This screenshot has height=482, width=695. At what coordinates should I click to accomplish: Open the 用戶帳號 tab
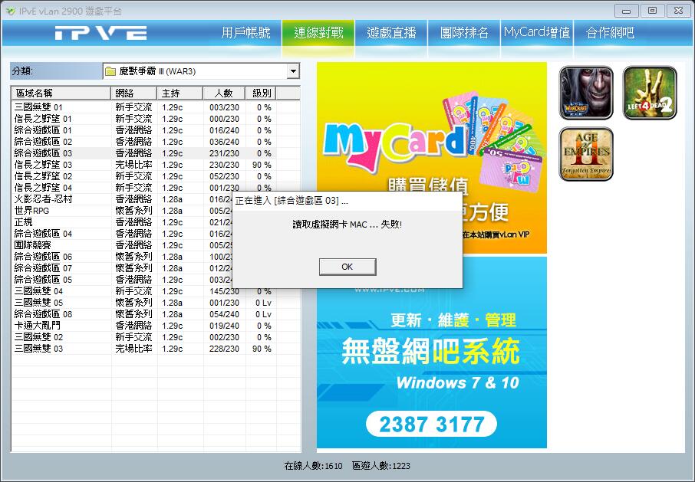click(x=245, y=33)
